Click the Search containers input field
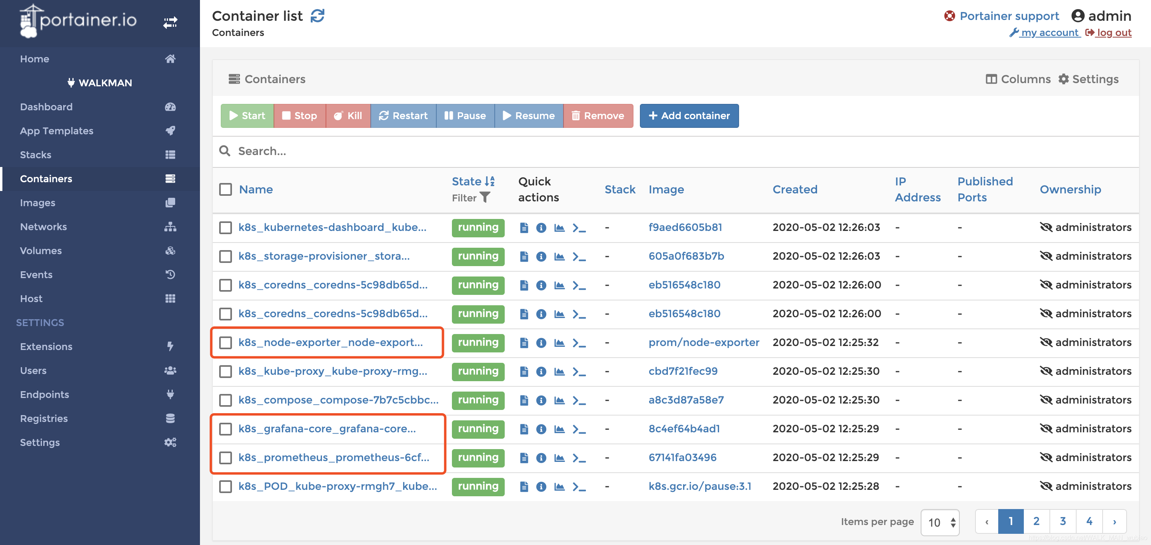Viewport: 1151px width, 545px height. 675,151
